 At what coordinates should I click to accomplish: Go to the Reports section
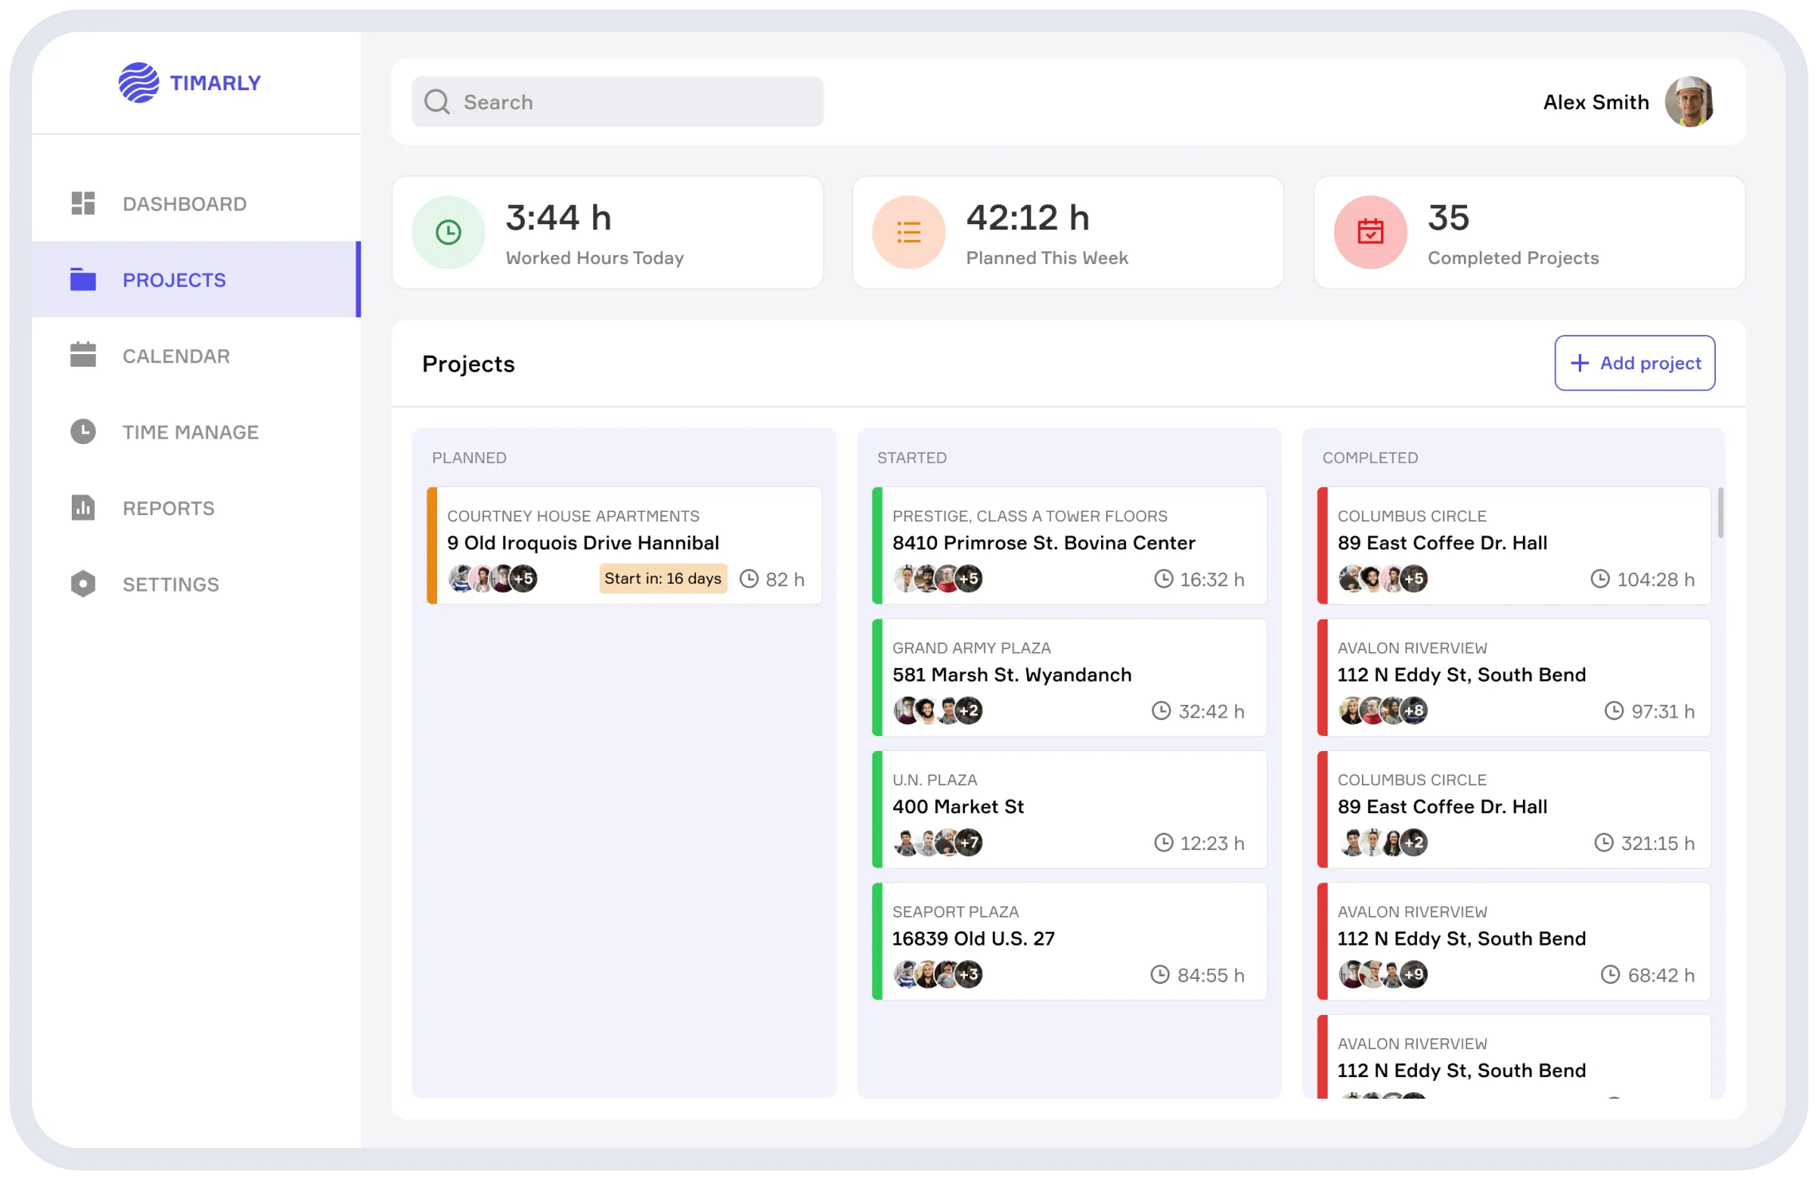(168, 508)
